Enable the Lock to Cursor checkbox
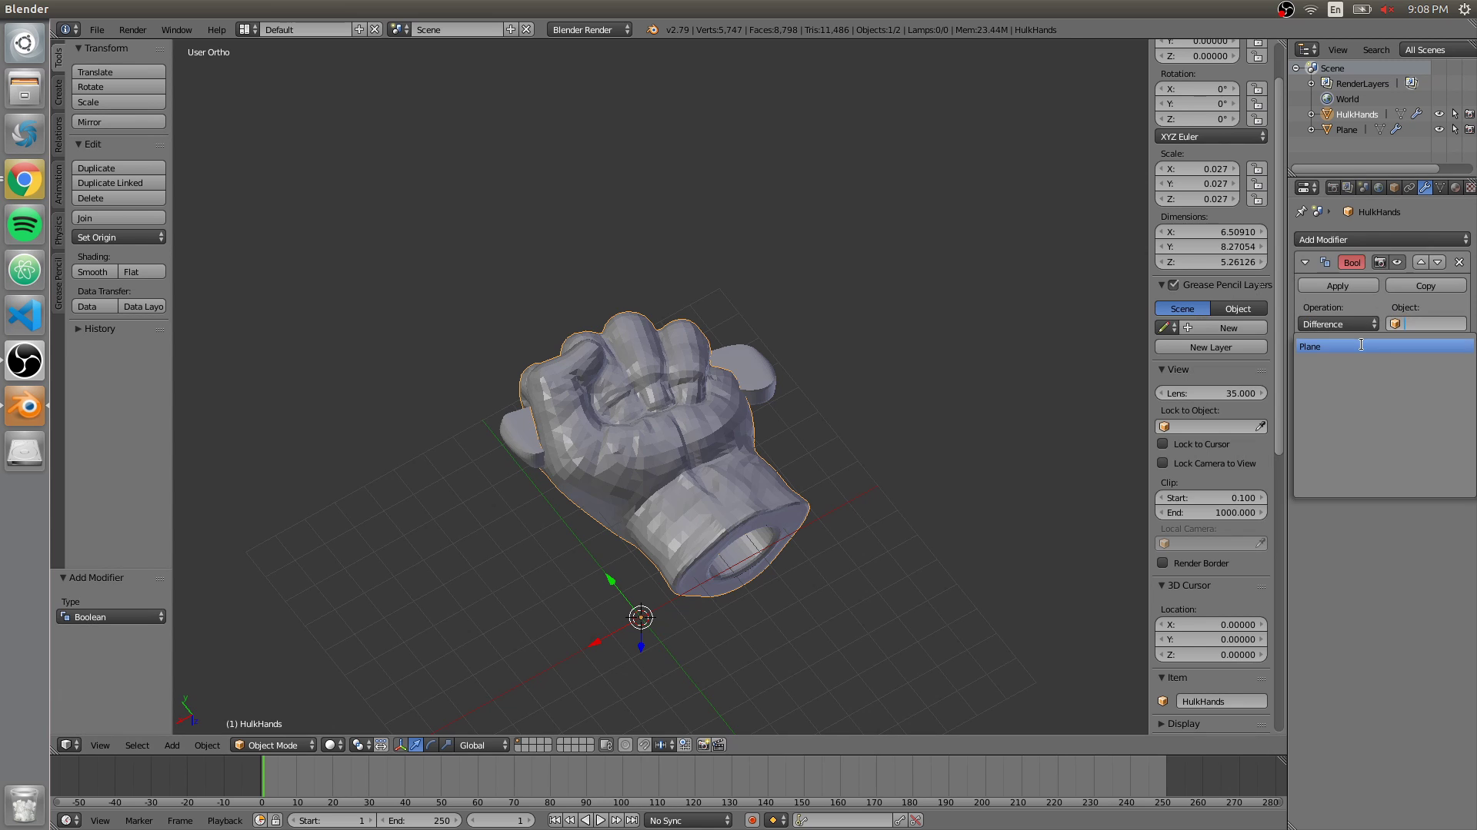The height and width of the screenshot is (830, 1477). [1162, 443]
